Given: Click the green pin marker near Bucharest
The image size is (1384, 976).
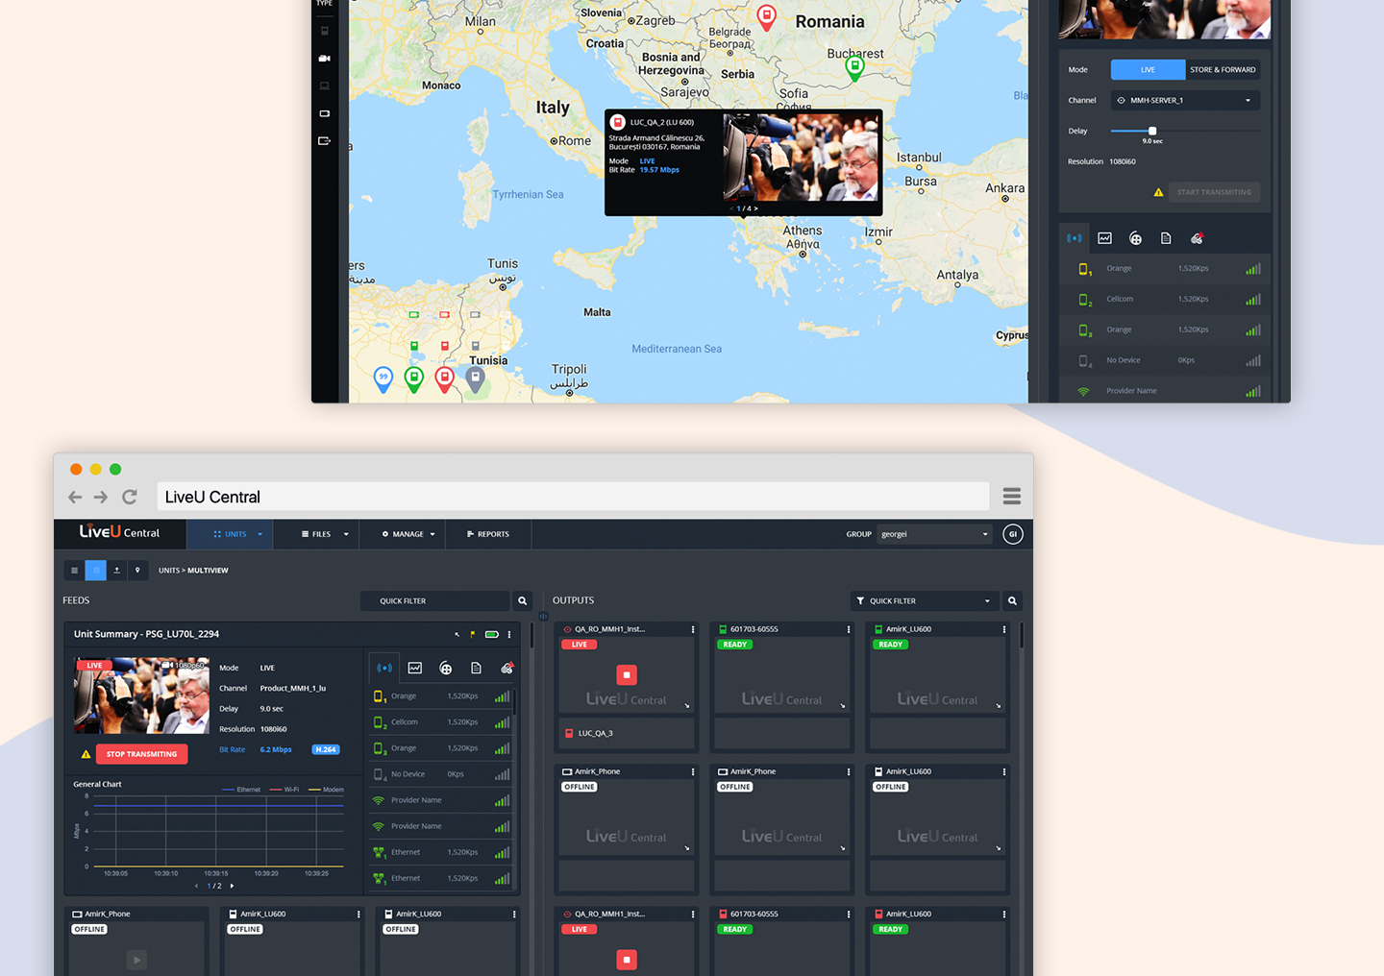Looking at the screenshot, I should (x=854, y=67).
